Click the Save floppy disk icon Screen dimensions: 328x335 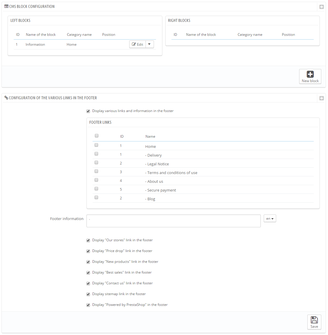point(314,320)
